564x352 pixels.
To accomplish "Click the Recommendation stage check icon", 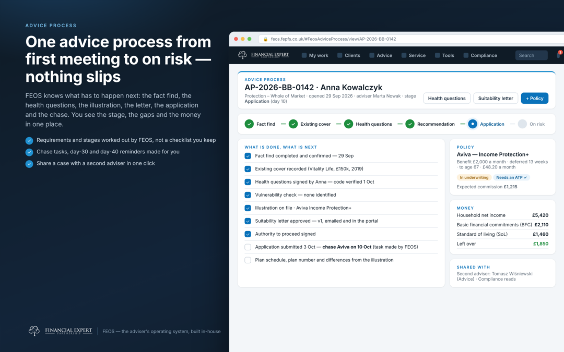I will point(410,124).
